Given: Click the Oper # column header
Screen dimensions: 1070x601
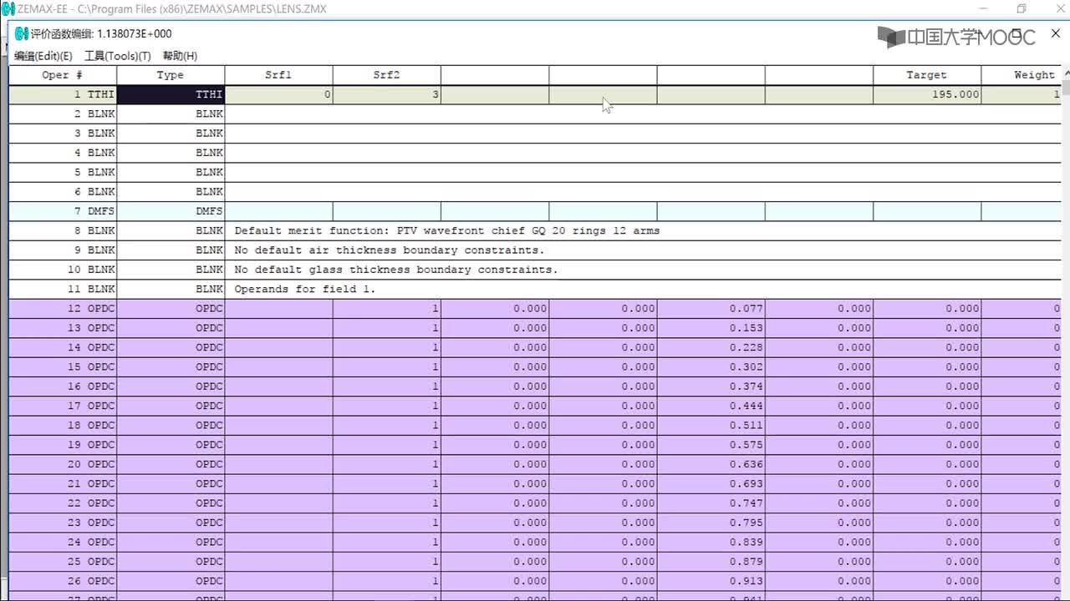Looking at the screenshot, I should pyautogui.click(x=63, y=75).
